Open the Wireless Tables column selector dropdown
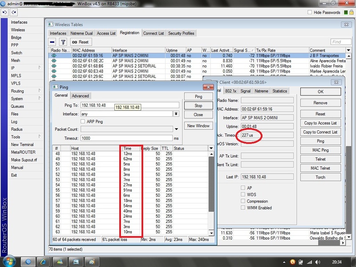356x267 pixels. (348, 50)
